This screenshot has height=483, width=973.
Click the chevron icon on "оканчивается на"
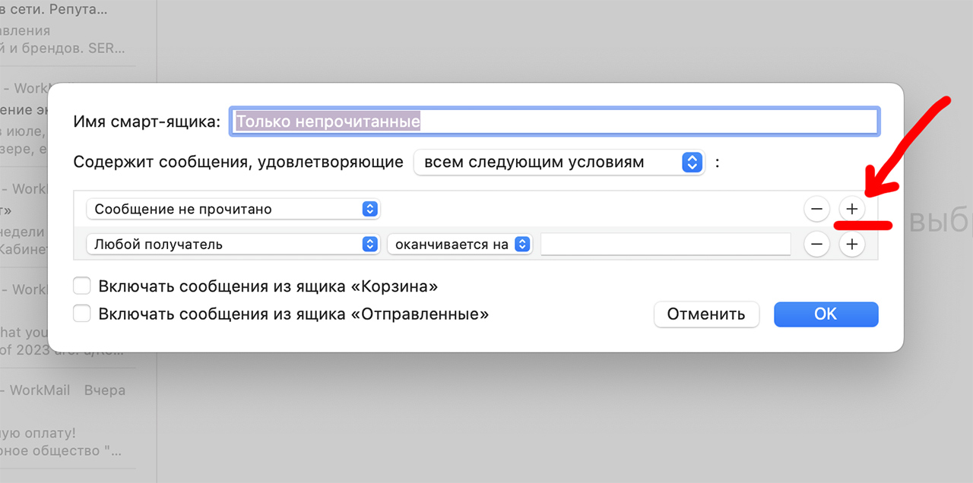(x=522, y=244)
